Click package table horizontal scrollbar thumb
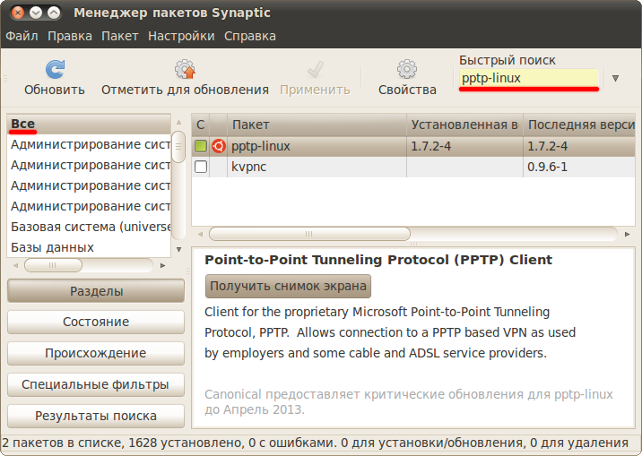The image size is (642, 456). point(309,234)
